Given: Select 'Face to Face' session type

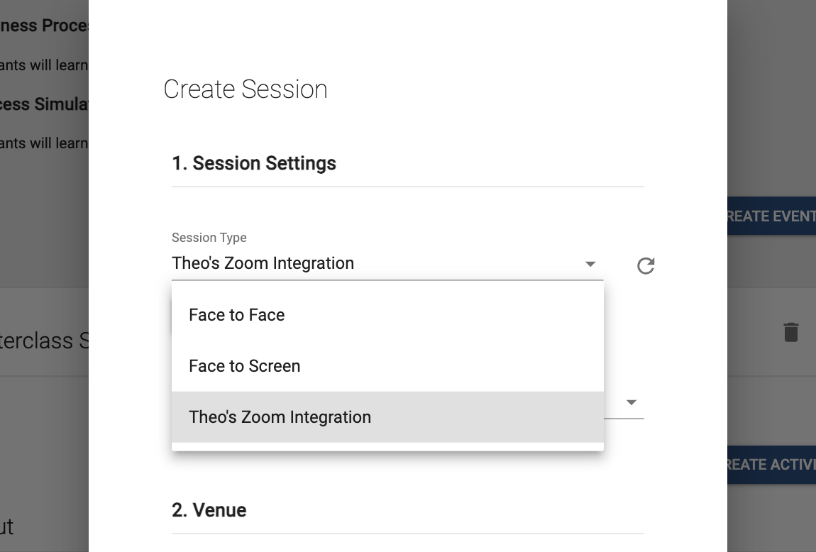Looking at the screenshot, I should coord(236,314).
